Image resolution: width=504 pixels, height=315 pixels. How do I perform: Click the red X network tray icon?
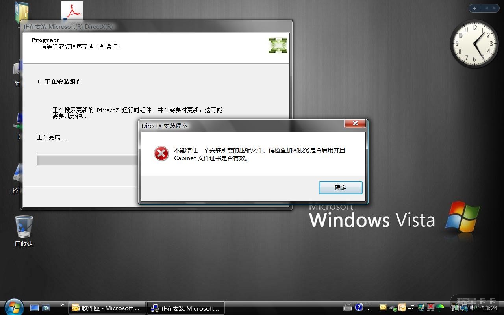coord(431,307)
